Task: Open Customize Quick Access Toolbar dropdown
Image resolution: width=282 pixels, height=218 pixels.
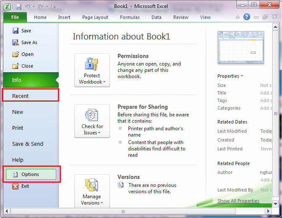Action: point(54,7)
